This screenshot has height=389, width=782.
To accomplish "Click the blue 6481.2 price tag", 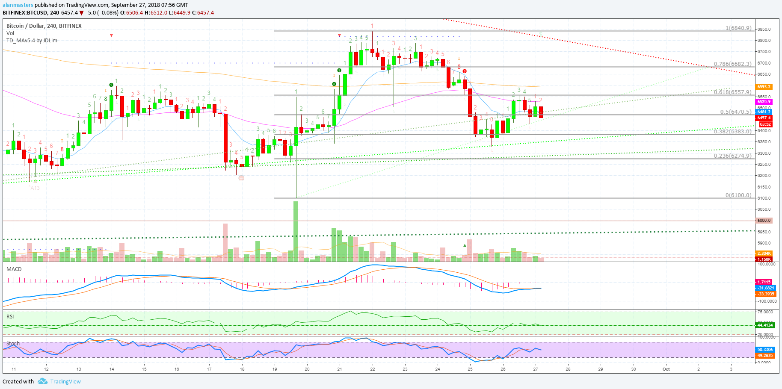I will click(764, 112).
